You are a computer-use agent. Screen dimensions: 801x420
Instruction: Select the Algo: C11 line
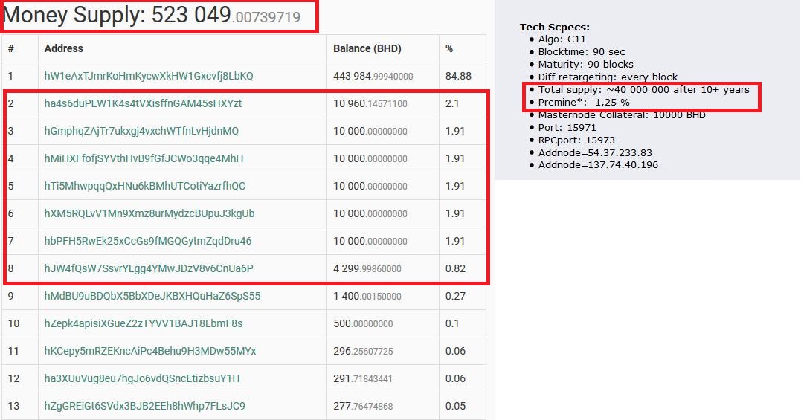point(562,39)
